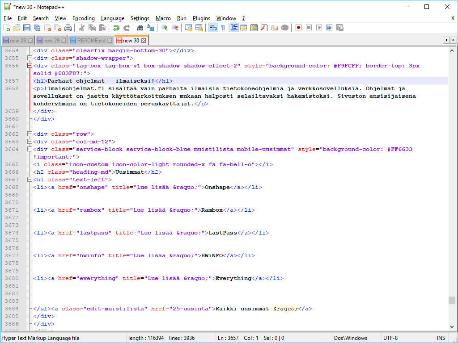This screenshot has height=343, width=458.
Task: Click the vertical scrollbar thumb
Action: pos(452,300)
